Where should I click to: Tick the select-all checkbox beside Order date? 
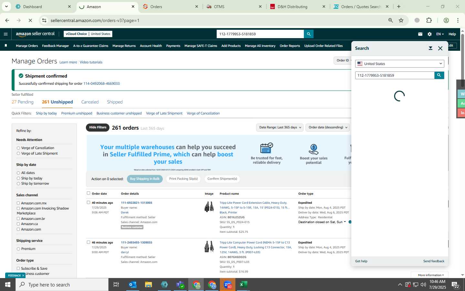88,193
